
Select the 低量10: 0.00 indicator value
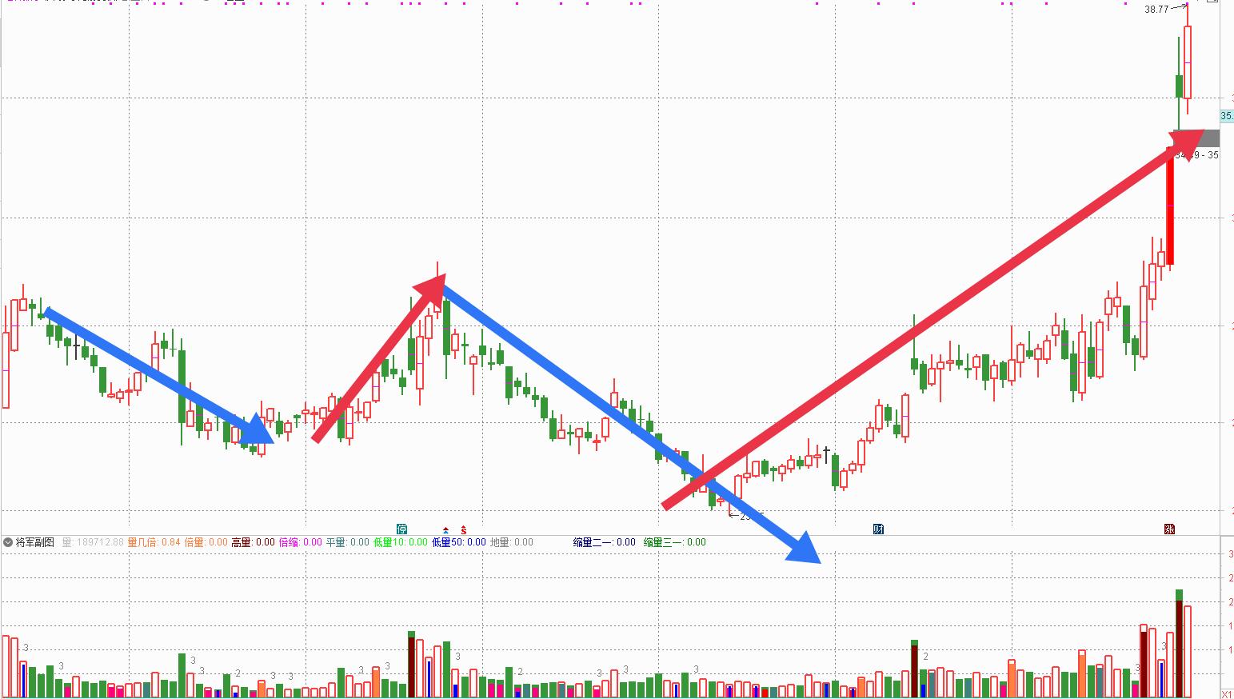(400, 542)
